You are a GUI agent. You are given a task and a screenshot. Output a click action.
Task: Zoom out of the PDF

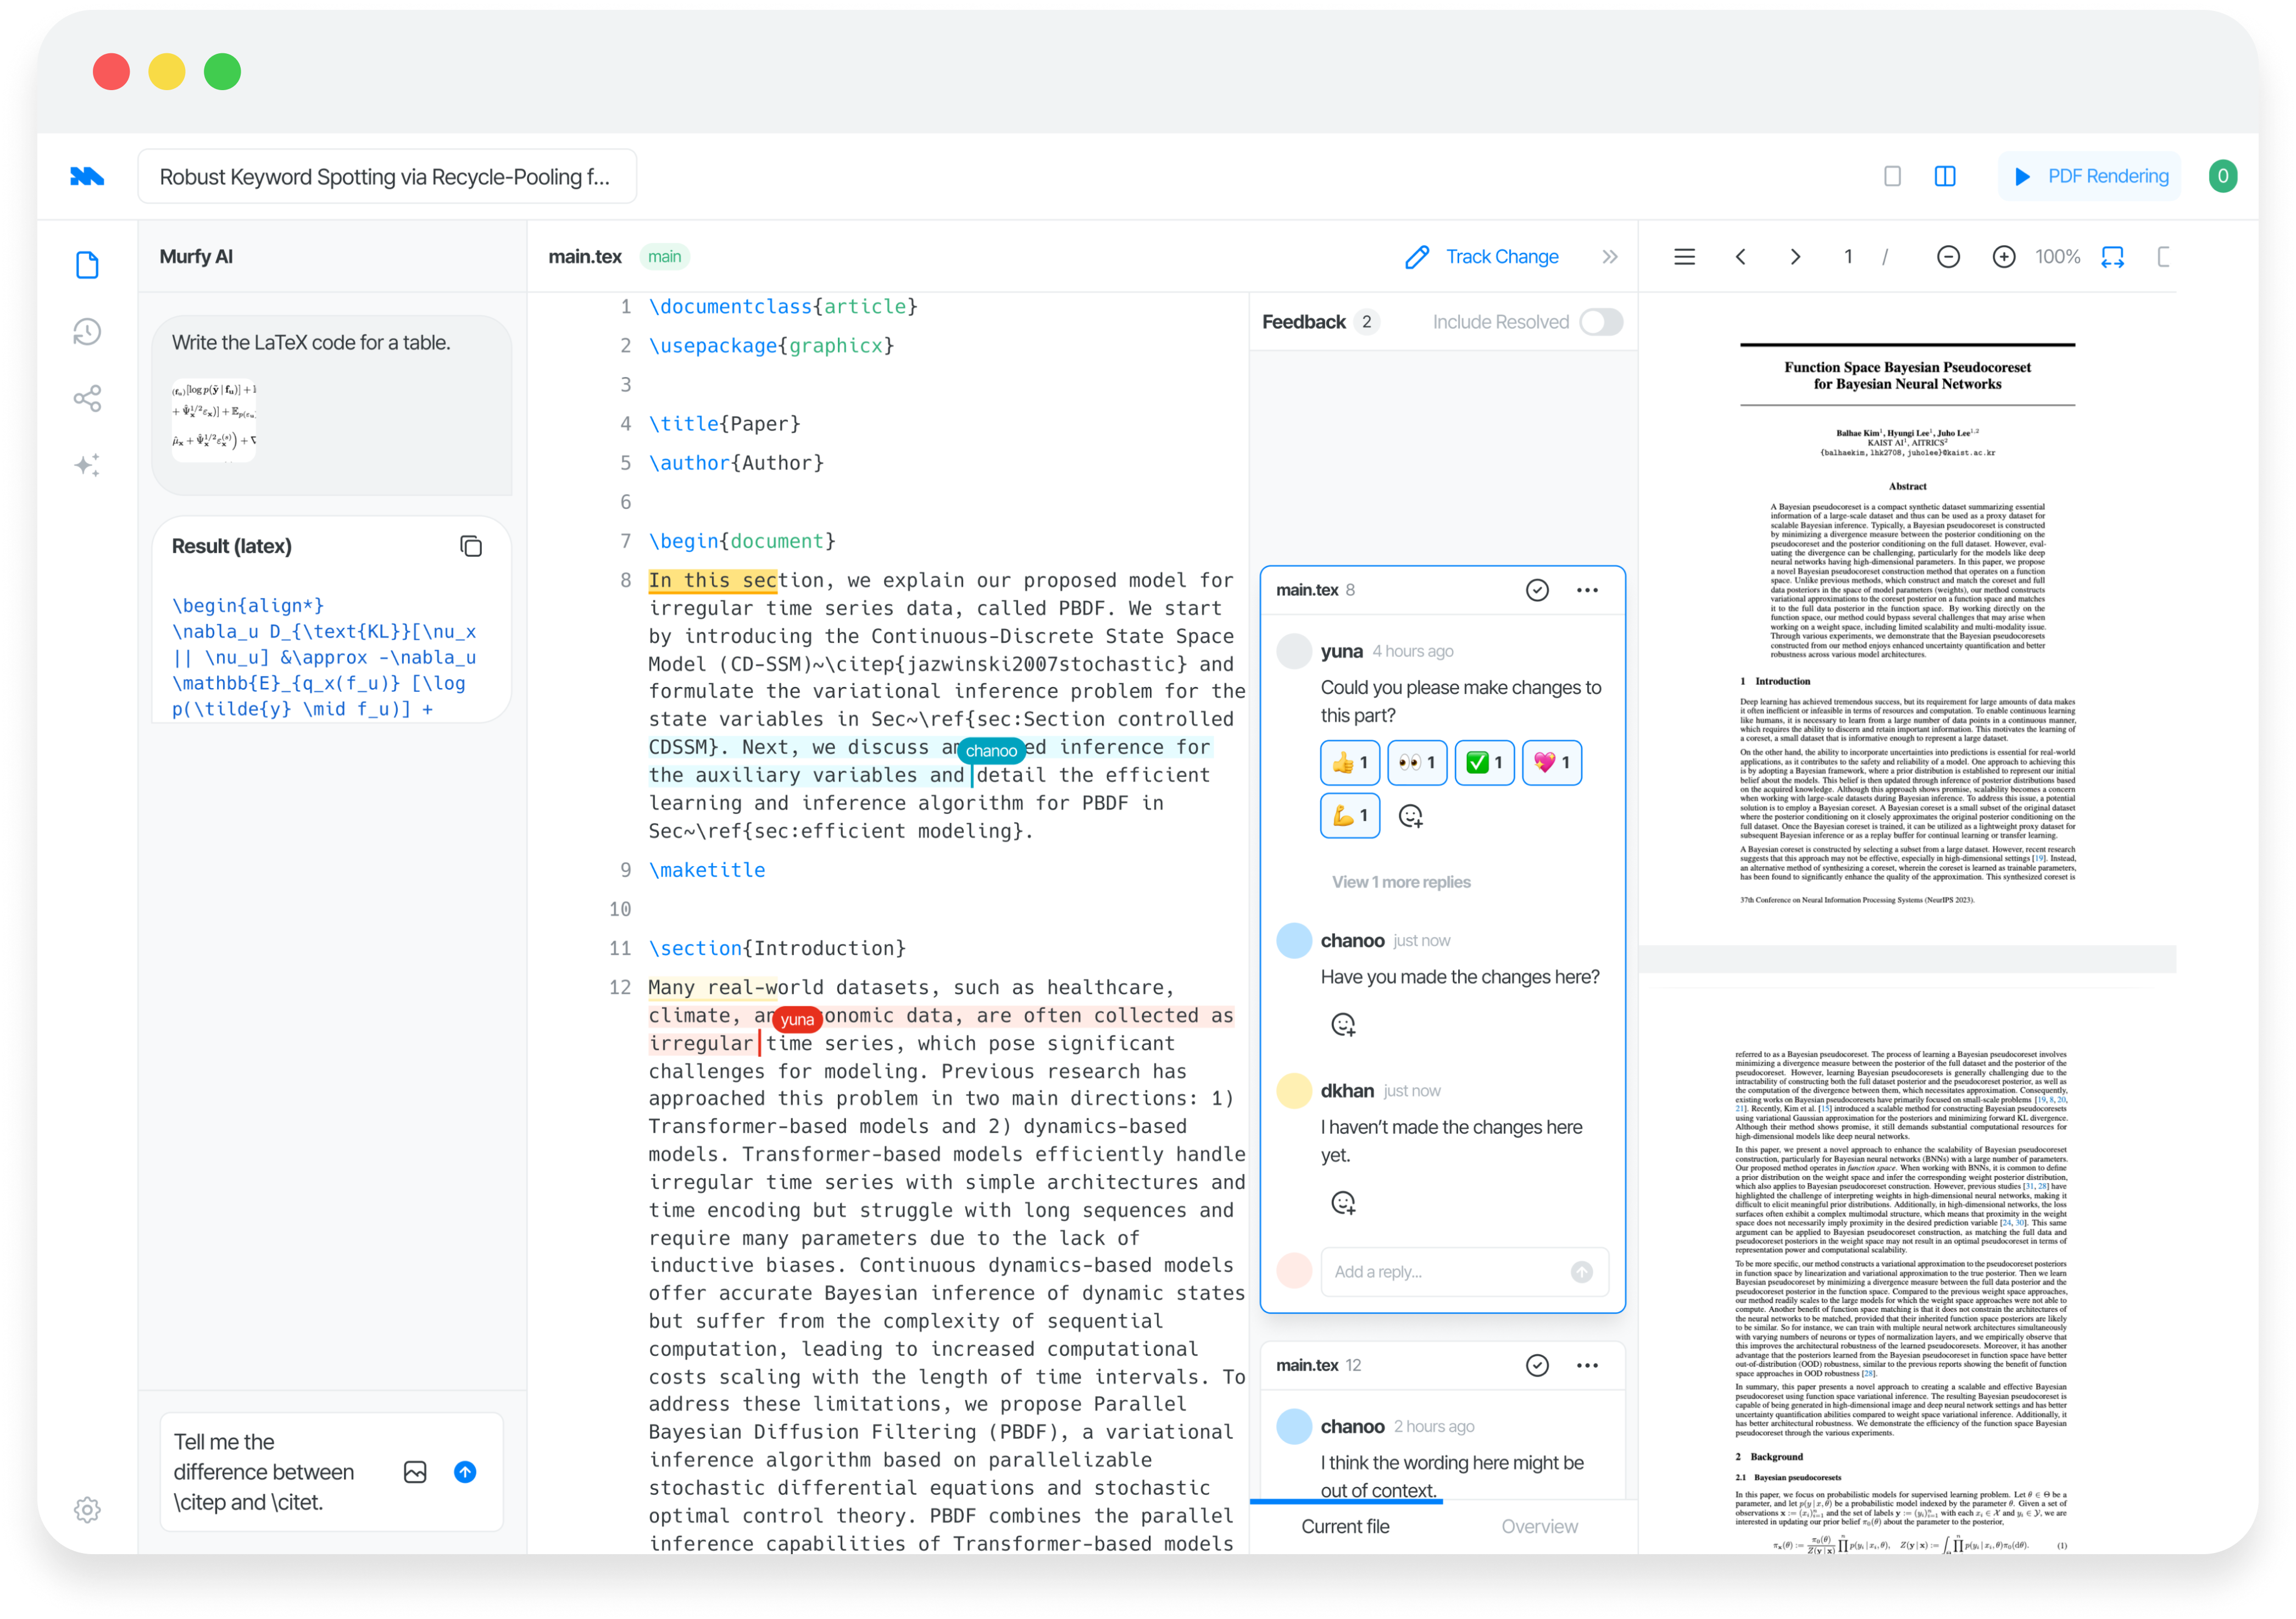point(1948,257)
